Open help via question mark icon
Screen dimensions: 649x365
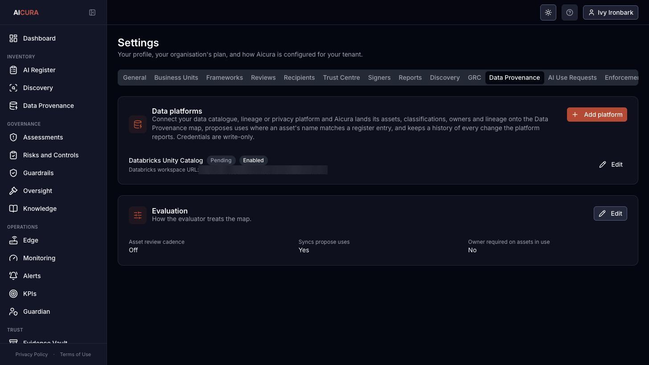coord(570,12)
